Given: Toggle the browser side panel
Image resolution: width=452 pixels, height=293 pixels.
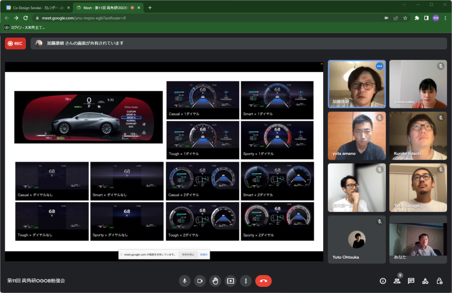Looking at the screenshot, I should (x=426, y=18).
